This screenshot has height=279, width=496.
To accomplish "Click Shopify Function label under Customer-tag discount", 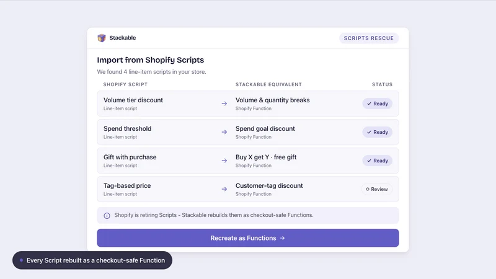I will coord(254,194).
